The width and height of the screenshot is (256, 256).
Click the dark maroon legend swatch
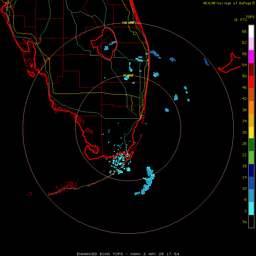[251, 69]
